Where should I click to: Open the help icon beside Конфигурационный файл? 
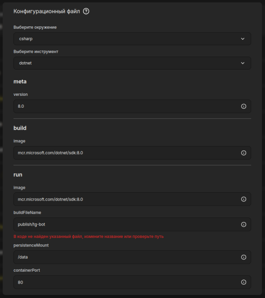86,11
